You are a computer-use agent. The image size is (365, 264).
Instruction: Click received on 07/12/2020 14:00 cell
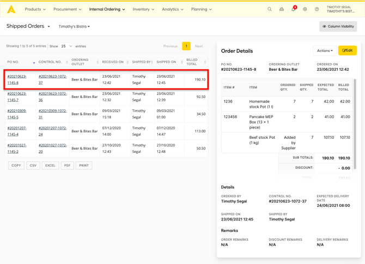point(115,131)
